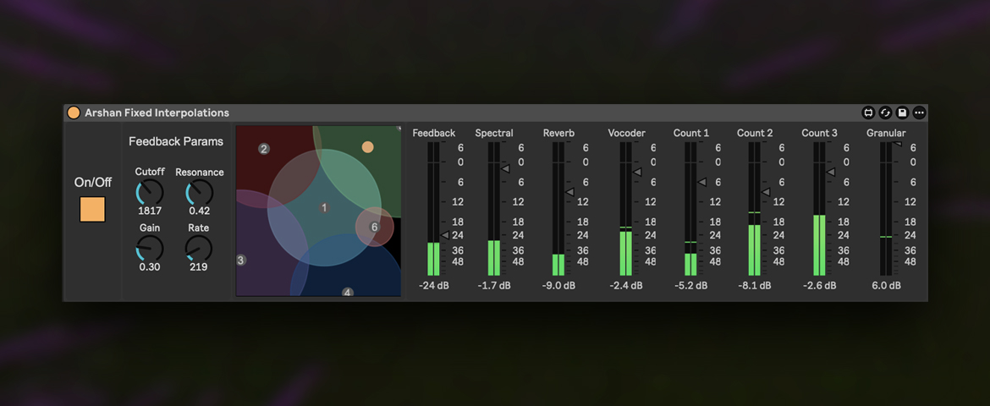Click the Count 2 meter slider triangle

click(x=766, y=191)
